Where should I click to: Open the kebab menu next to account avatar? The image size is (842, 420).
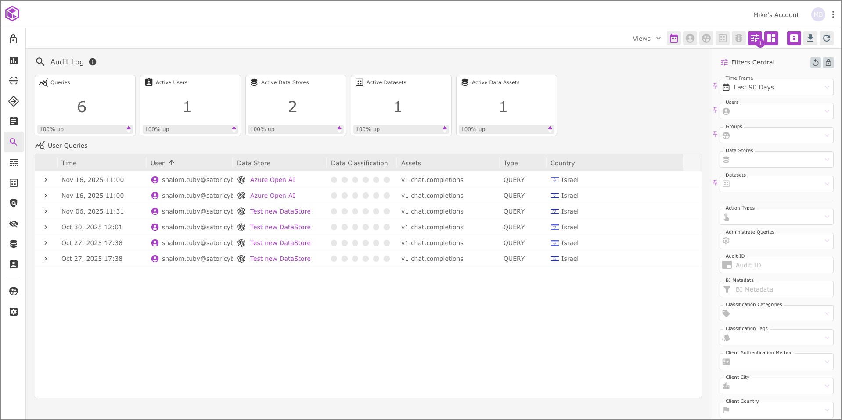coord(833,14)
